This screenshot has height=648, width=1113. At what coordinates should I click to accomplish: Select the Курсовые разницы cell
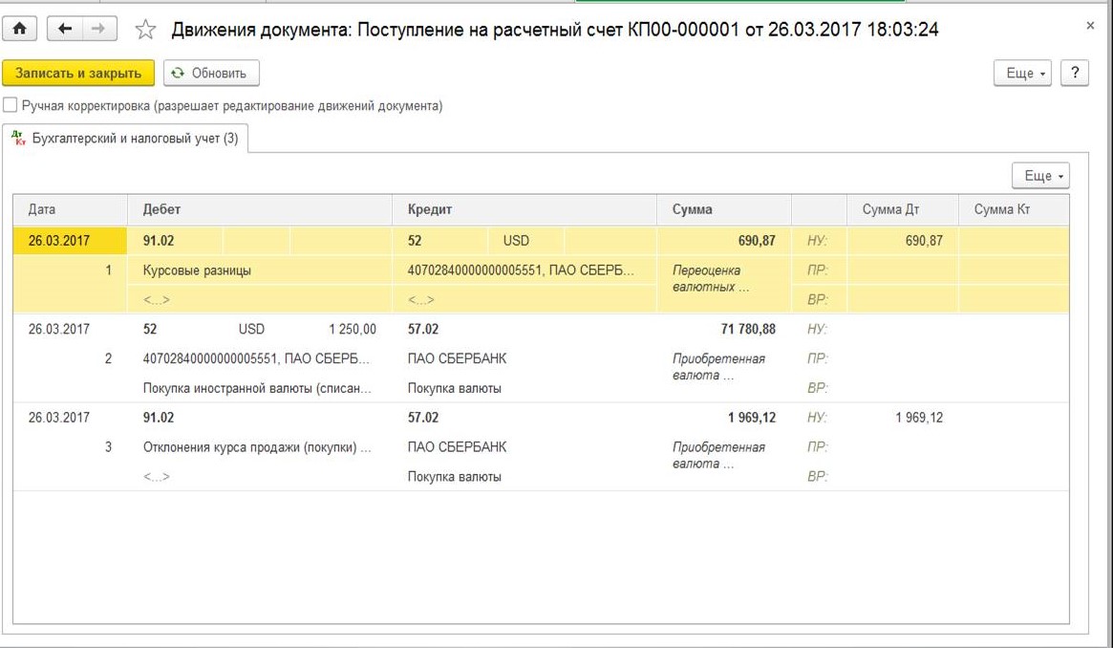[x=197, y=270]
